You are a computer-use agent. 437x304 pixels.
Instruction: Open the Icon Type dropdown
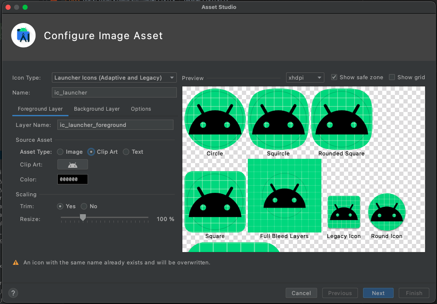click(114, 77)
